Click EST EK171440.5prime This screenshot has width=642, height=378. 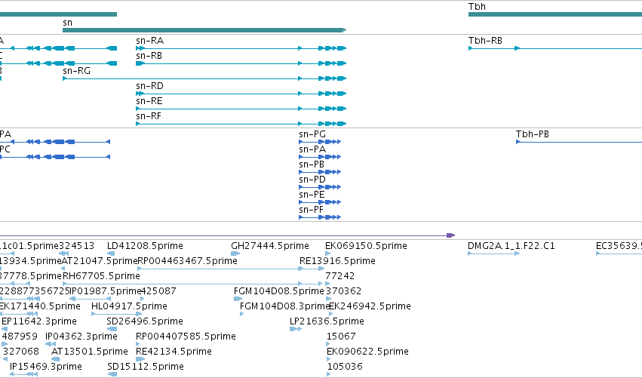tap(40, 307)
